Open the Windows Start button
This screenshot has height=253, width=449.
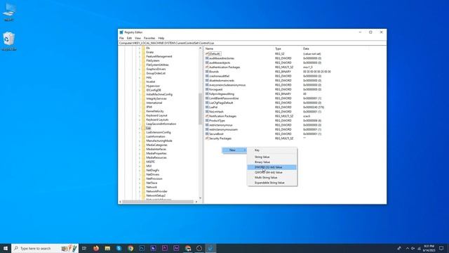(x=6, y=248)
